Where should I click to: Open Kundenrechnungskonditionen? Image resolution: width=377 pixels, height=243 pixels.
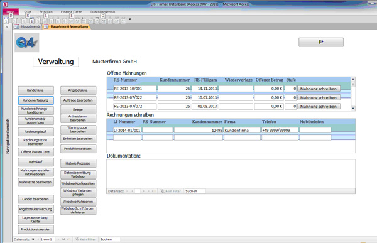(x=36, y=111)
